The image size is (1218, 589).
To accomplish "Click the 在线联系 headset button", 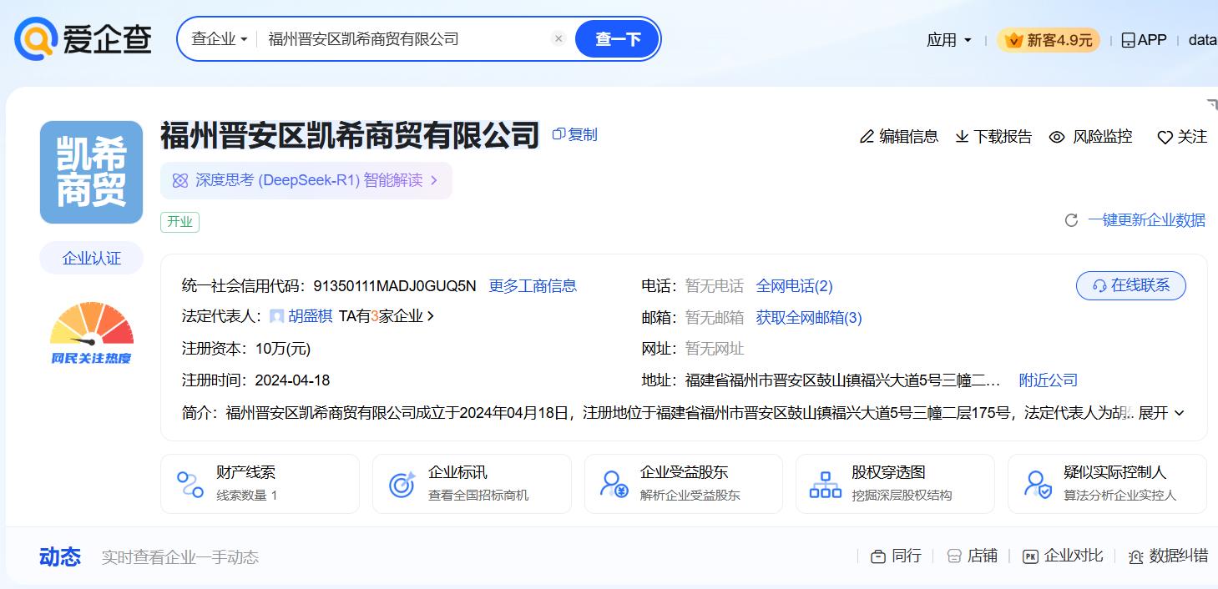I will 1130,285.
